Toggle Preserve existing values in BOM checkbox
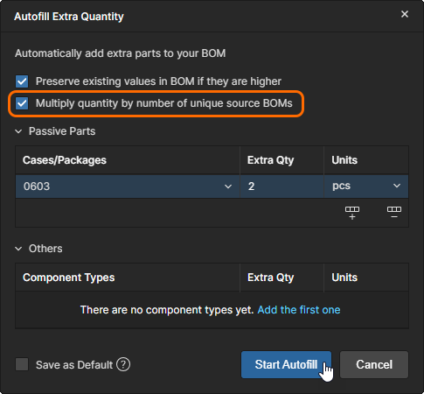Image resolution: width=424 pixels, height=394 pixels. point(22,81)
